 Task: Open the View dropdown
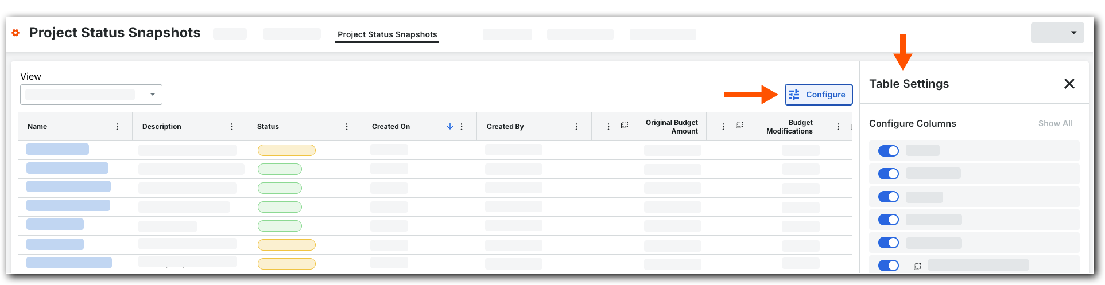[x=91, y=95]
